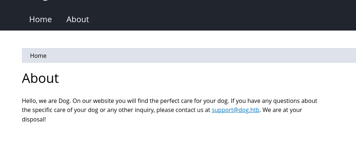Click the words 'We are at your'
Screen dimensions: 356x144
pyautogui.click(x=282, y=110)
